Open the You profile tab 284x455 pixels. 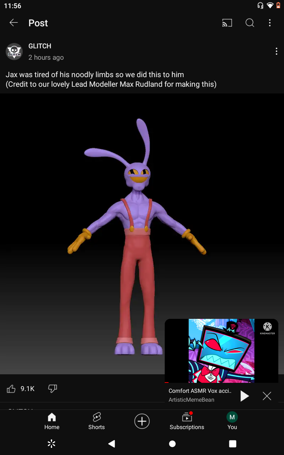coord(232,421)
